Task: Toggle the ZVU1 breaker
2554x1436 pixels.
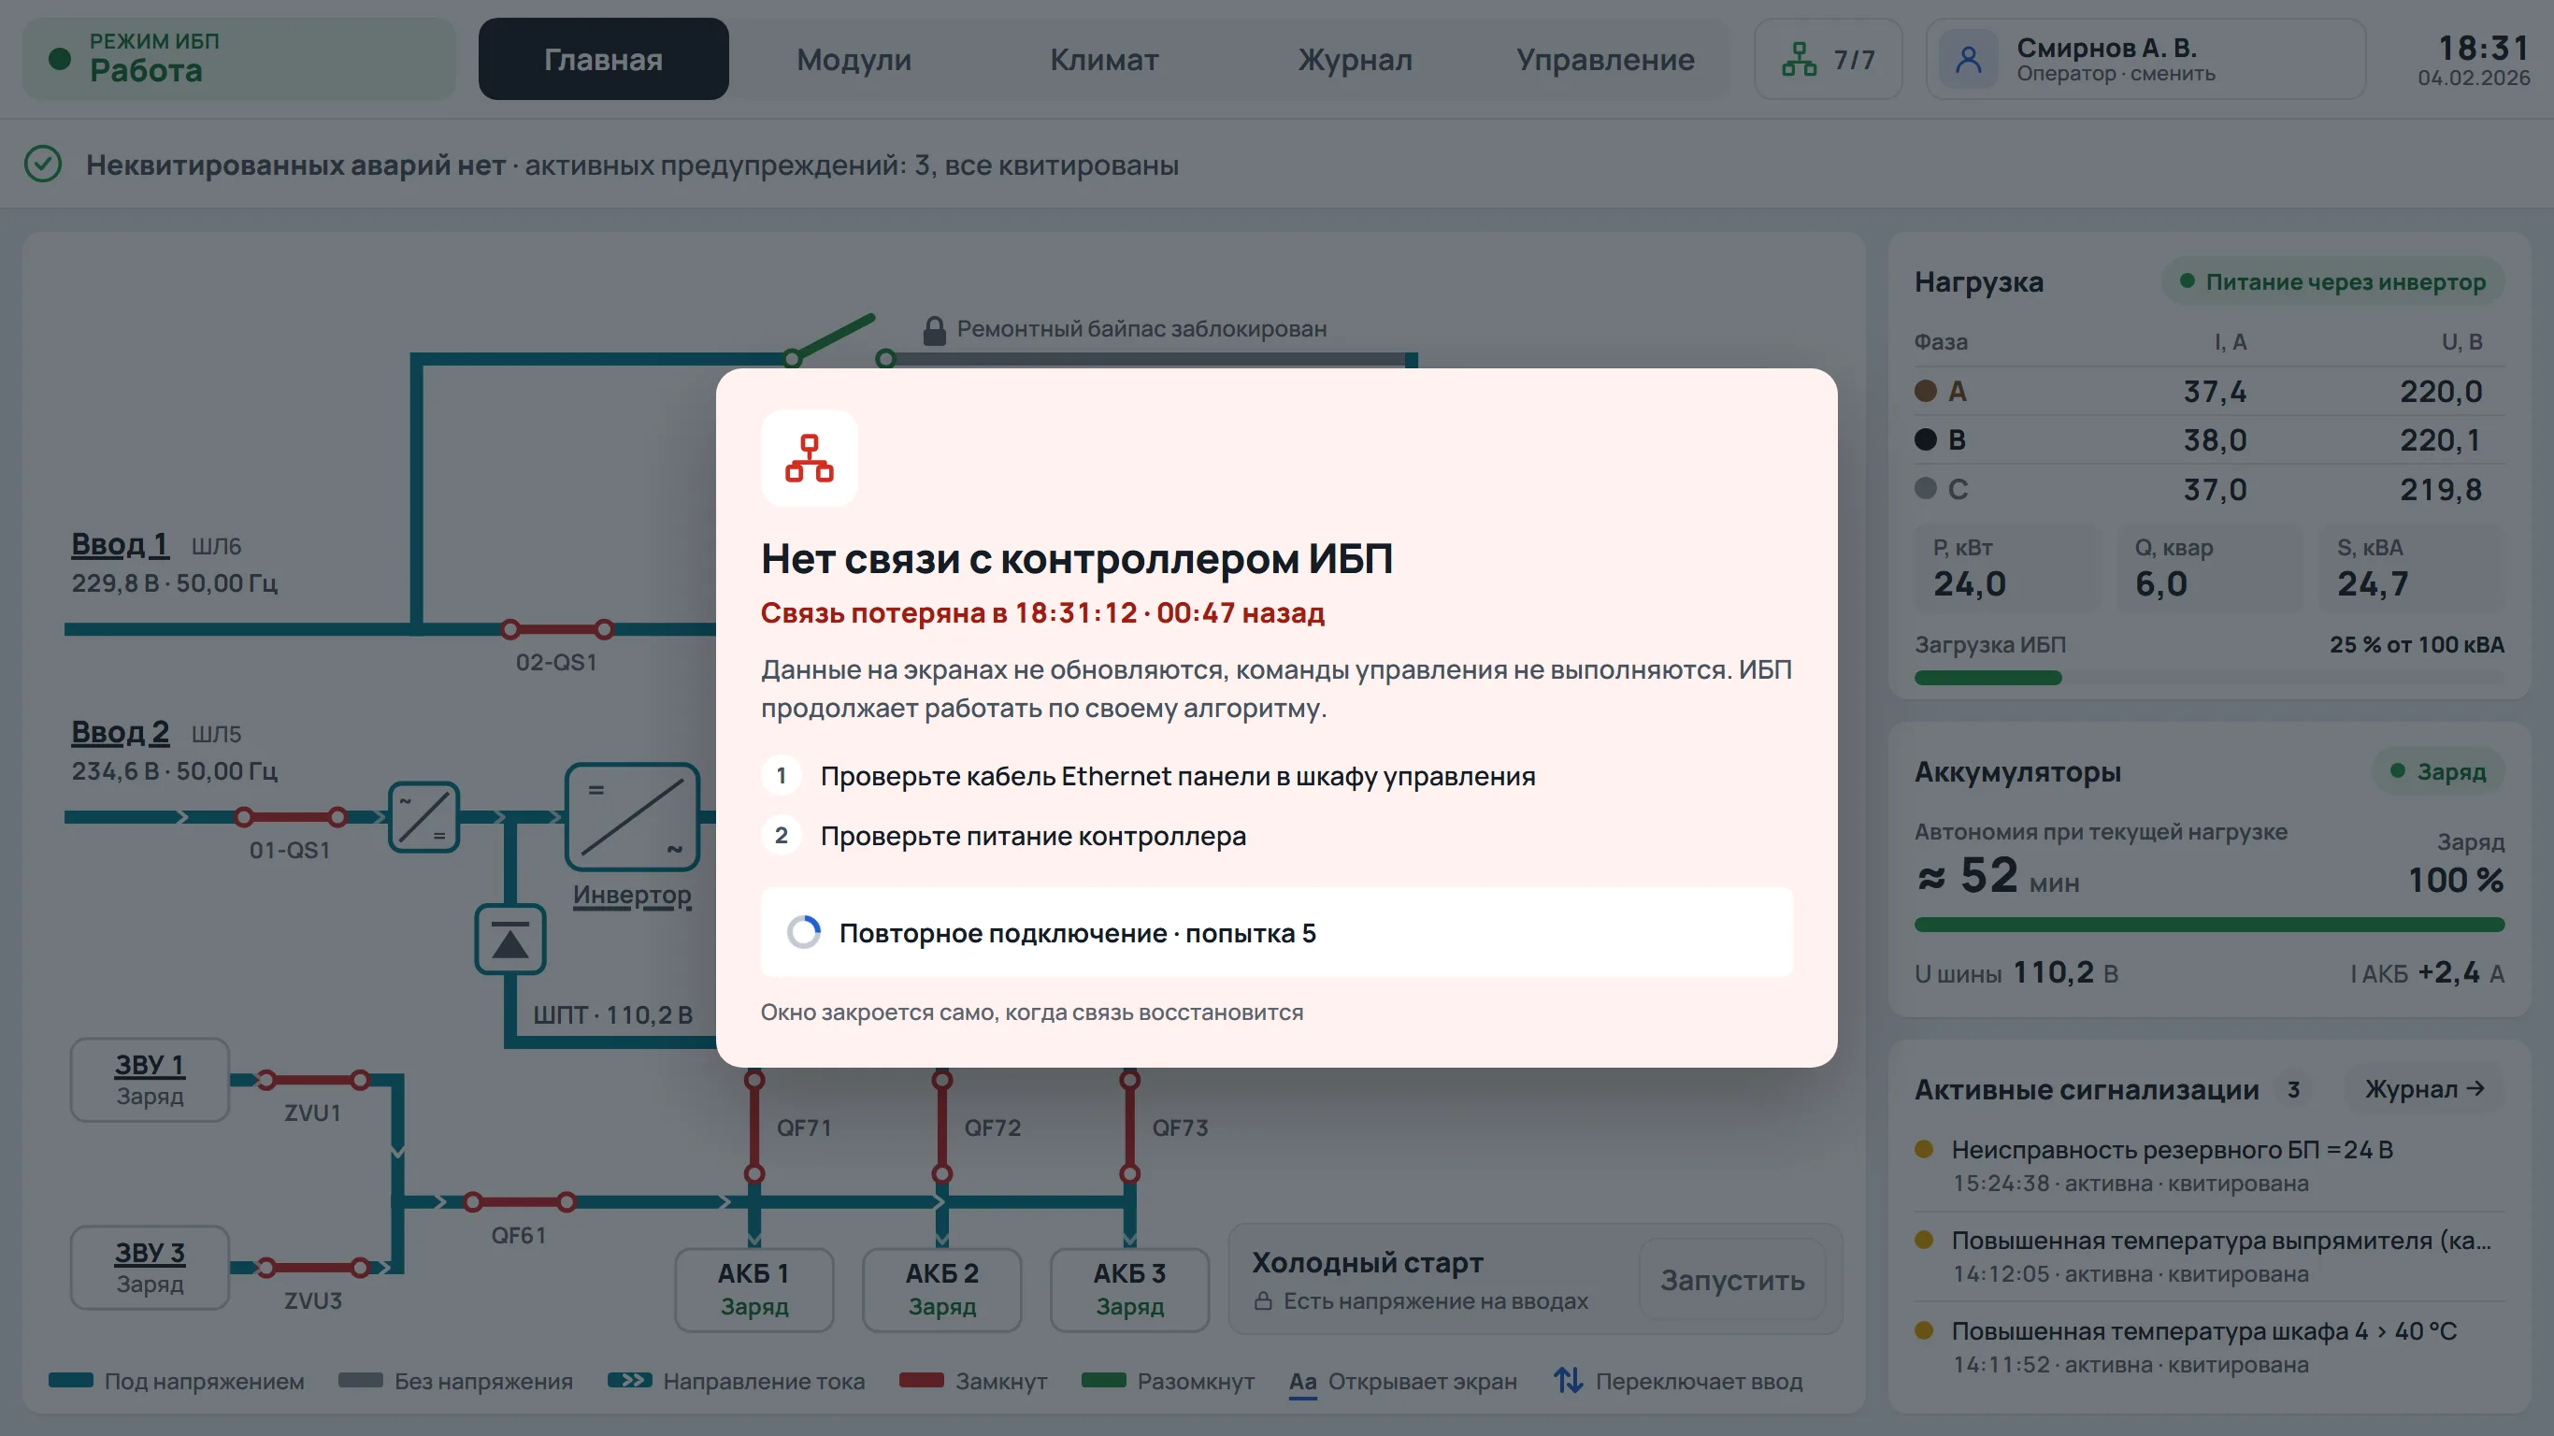Action: click(x=313, y=1079)
